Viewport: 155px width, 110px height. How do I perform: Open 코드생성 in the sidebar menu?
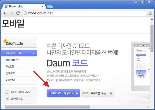click(10, 60)
